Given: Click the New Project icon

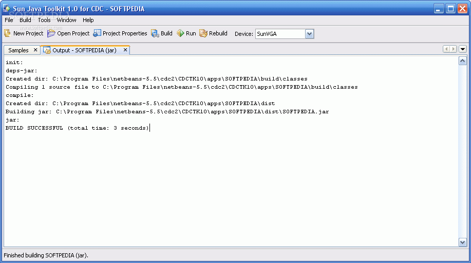Looking at the screenshot, I should [x=8, y=33].
